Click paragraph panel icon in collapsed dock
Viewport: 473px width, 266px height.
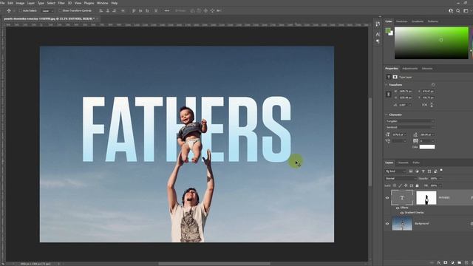click(x=378, y=41)
